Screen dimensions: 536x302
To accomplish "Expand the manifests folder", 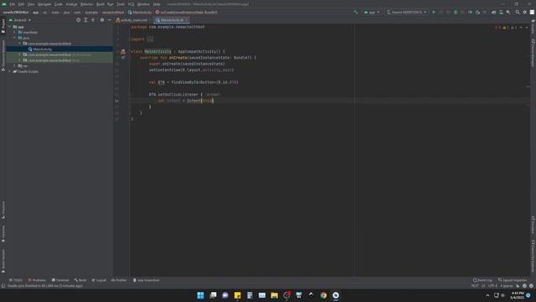I will (15, 32).
